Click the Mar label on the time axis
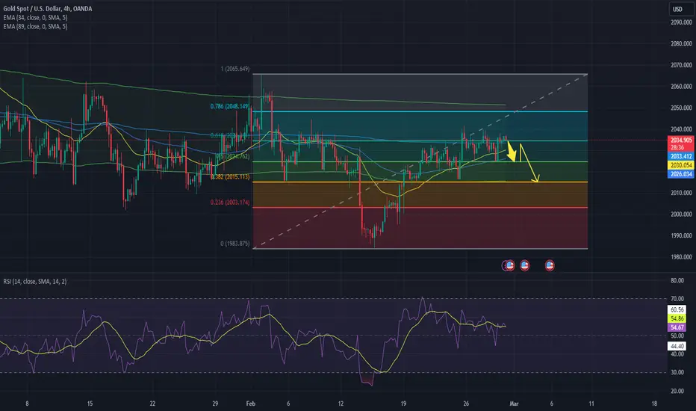 click(x=514, y=404)
